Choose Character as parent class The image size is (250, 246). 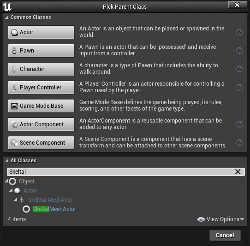pos(42,69)
